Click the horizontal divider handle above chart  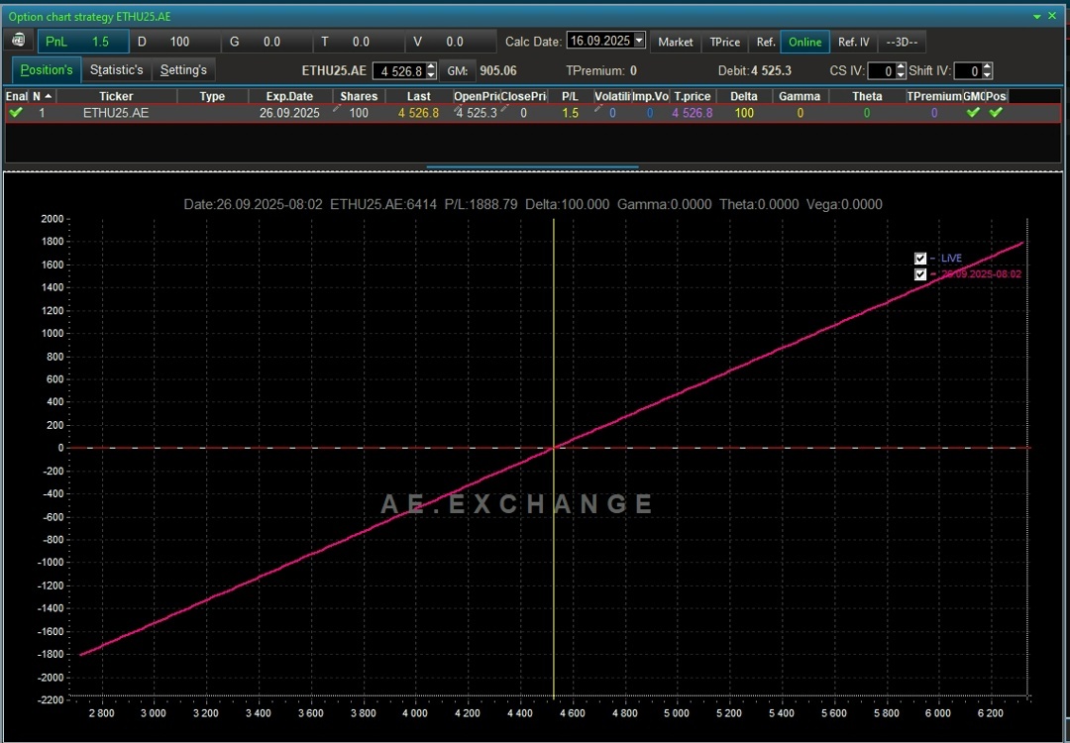click(532, 166)
